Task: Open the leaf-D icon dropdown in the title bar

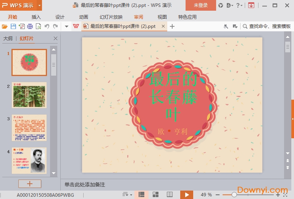Action: pos(230,5)
